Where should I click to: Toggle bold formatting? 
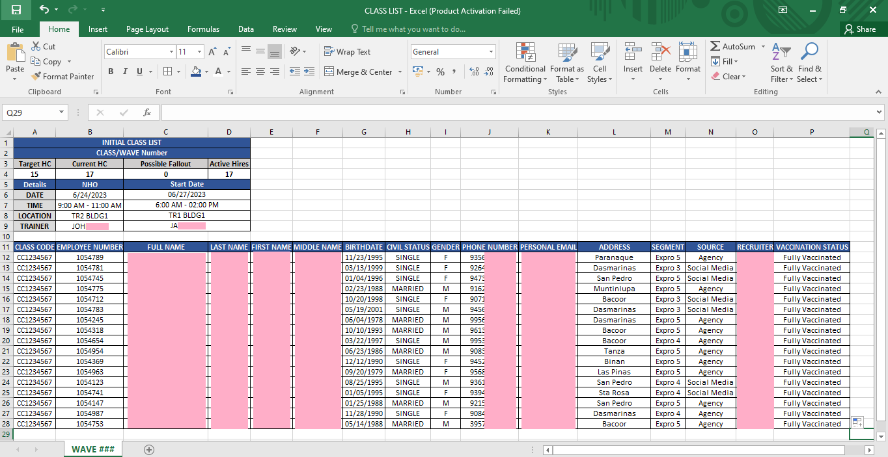(x=111, y=72)
